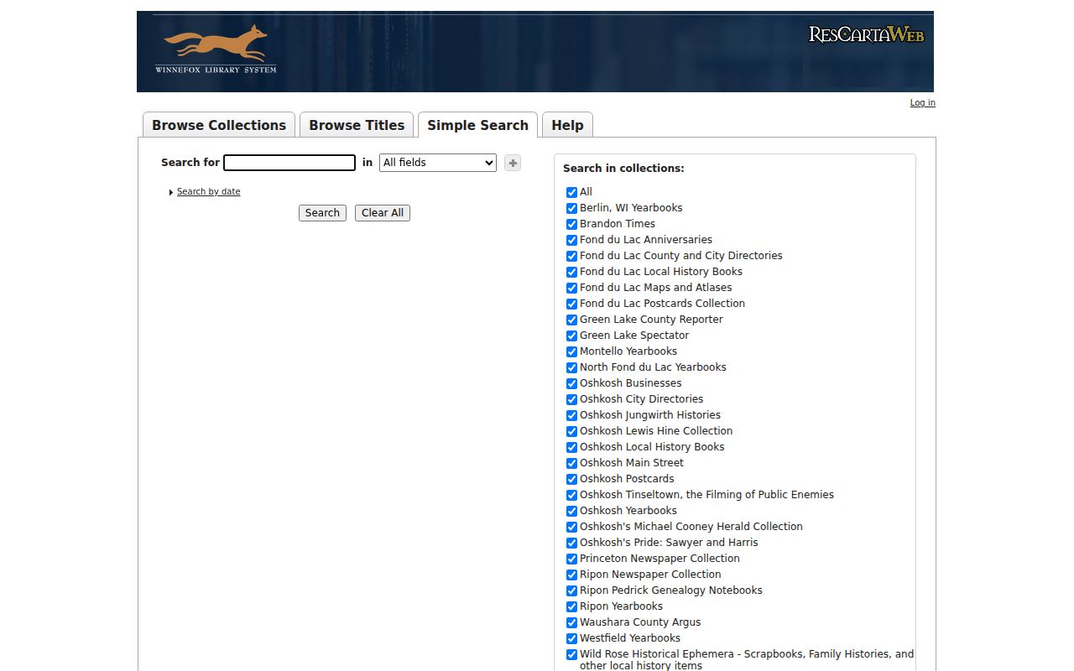Click Fond du Lac Local History Books label
The height and width of the screenshot is (671, 1074).
tap(661, 272)
